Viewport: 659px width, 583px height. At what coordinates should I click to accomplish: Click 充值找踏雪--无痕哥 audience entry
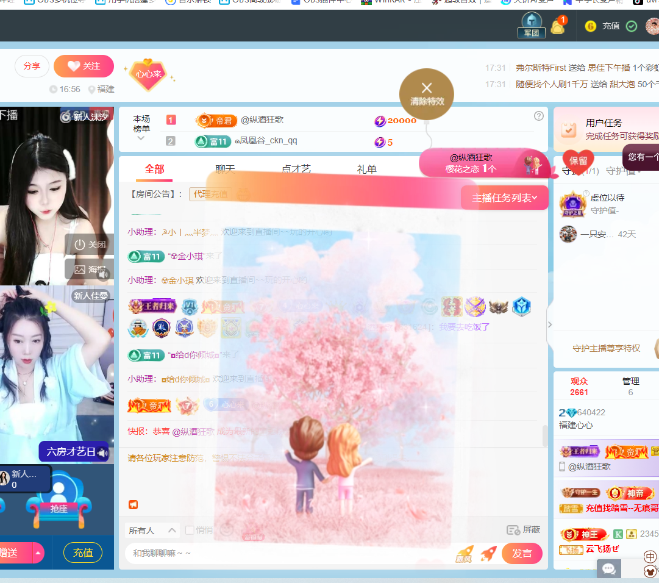(622, 508)
